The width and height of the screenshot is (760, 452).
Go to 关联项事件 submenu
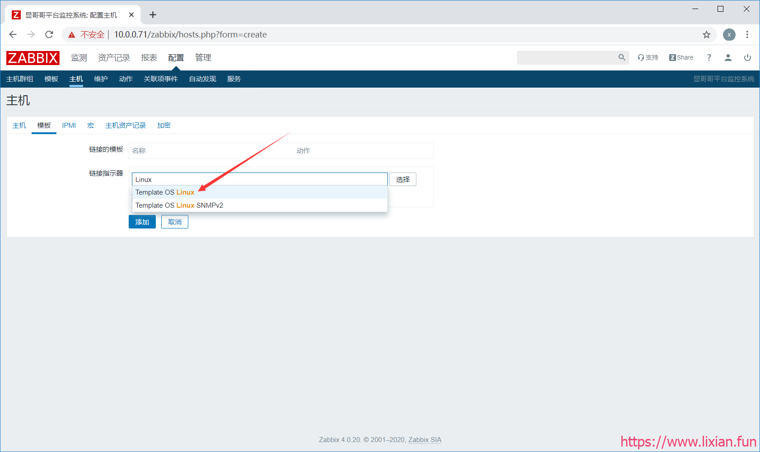[x=161, y=79]
